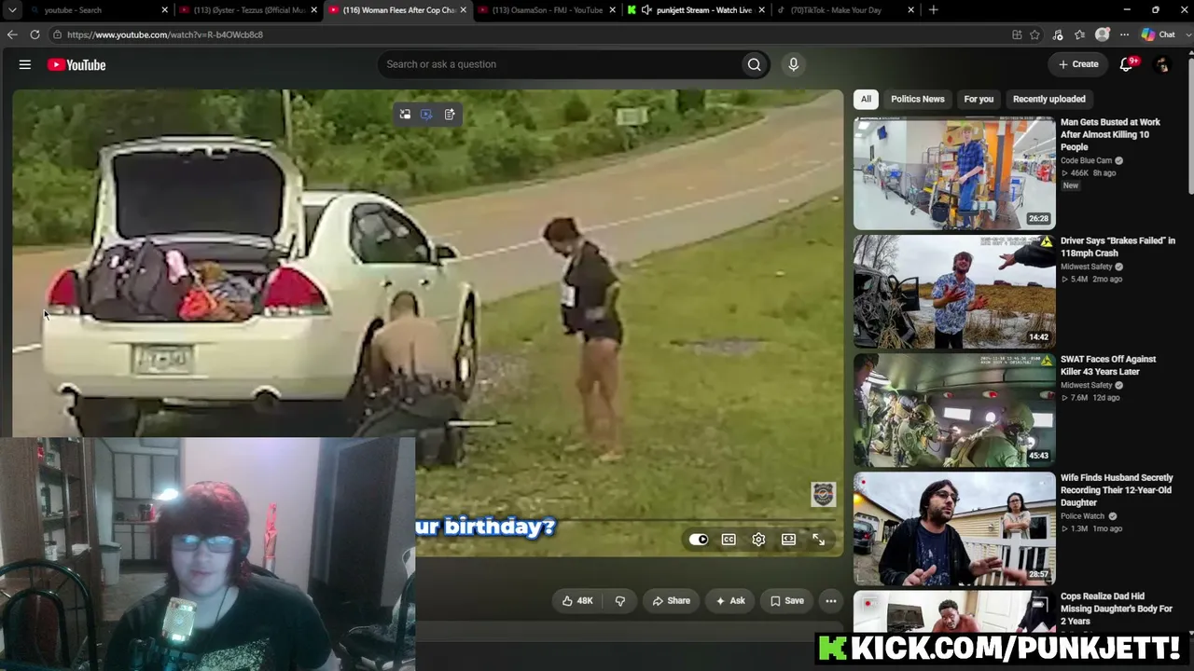Select the For you chip

[x=979, y=99]
